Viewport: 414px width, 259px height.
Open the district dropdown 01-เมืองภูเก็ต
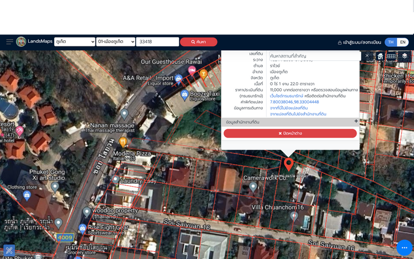click(x=116, y=42)
